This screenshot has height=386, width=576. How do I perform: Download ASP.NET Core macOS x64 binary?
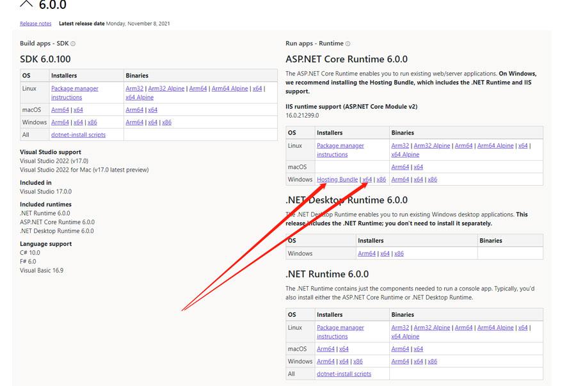pos(419,167)
